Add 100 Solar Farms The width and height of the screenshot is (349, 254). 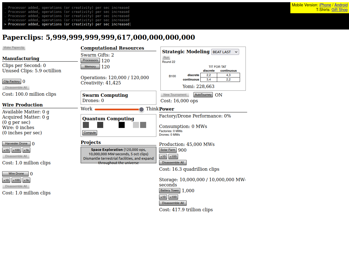click(173, 157)
